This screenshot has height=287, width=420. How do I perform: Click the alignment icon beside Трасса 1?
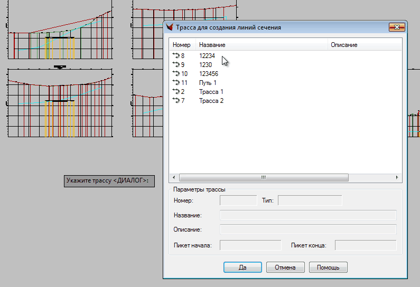[176, 92]
